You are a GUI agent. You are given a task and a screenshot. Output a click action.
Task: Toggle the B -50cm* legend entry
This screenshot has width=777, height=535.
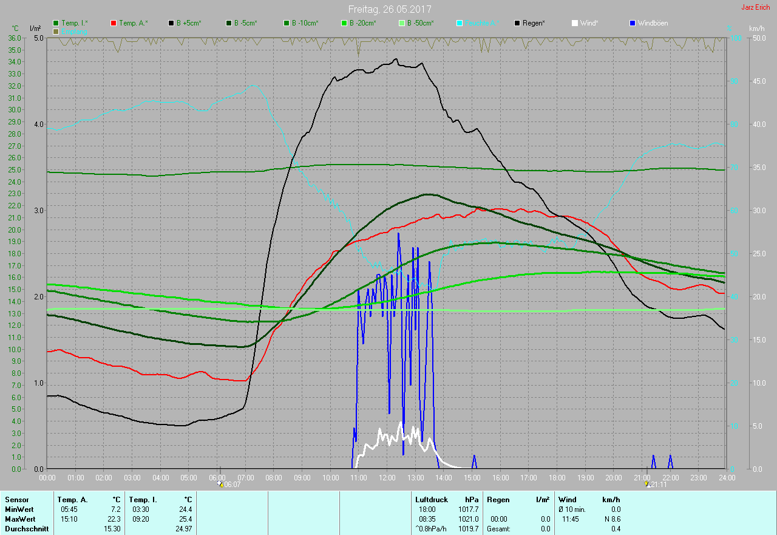coord(419,23)
